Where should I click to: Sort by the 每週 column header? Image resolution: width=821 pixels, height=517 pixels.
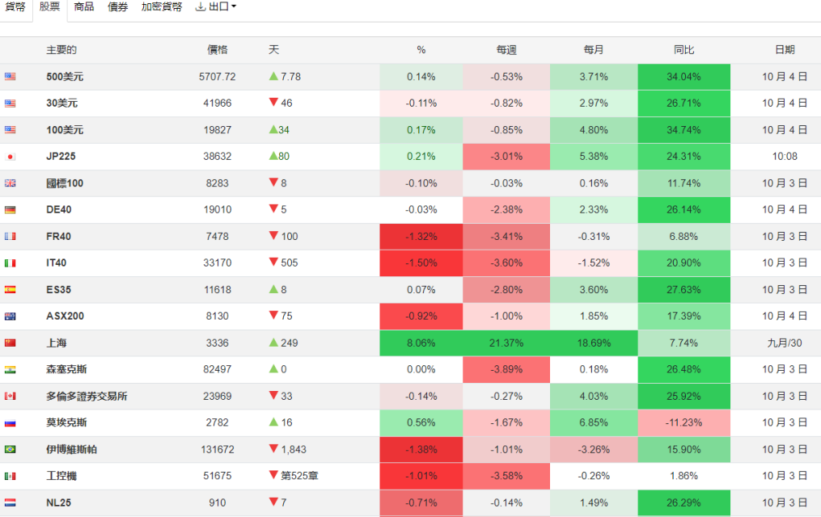point(506,49)
